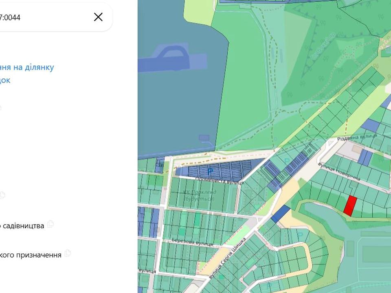Click the P parking marker in blue lot

[210, 171]
